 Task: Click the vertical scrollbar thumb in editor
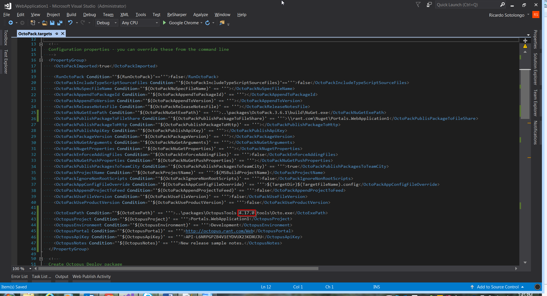pyautogui.click(x=525, y=94)
